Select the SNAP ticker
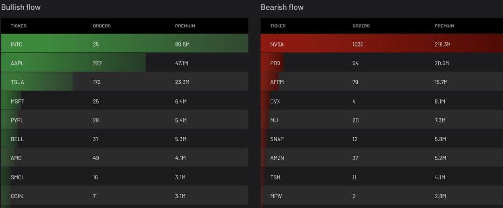This screenshot has width=503, height=208. 277,139
